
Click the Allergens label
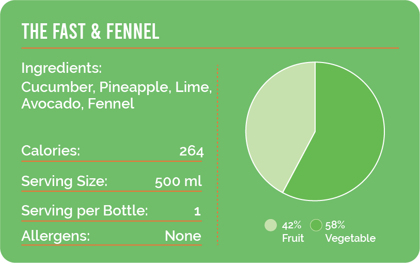click(x=55, y=237)
